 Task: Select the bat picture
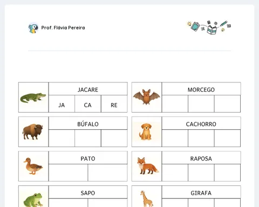[x=147, y=97]
